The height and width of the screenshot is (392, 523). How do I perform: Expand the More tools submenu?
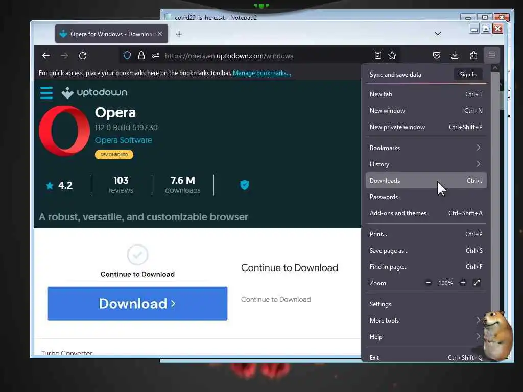[426, 321]
